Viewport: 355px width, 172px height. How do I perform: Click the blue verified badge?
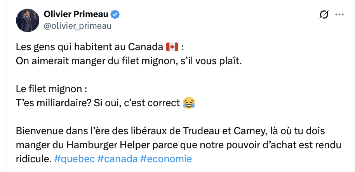pos(115,15)
